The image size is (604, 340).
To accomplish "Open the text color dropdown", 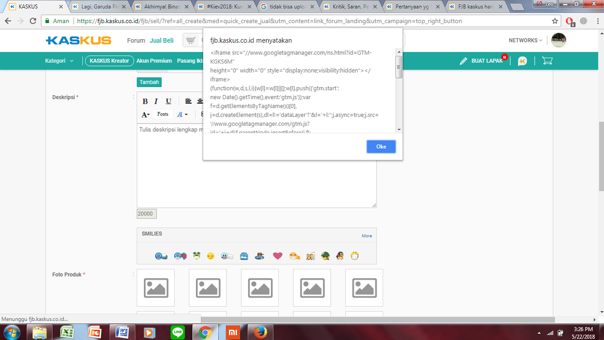I will [182, 114].
